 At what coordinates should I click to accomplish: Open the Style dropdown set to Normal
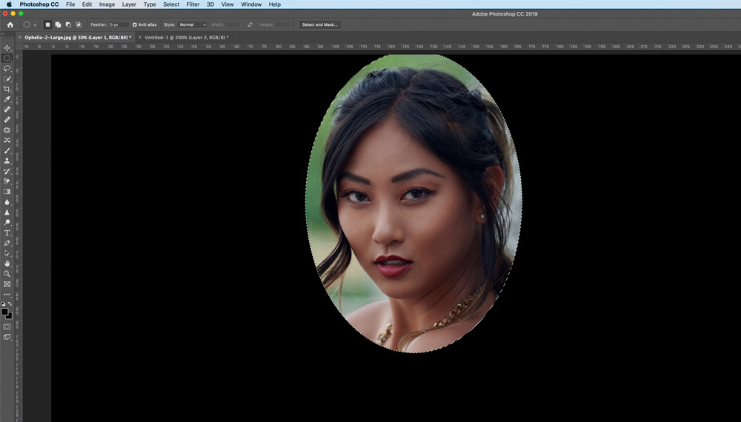click(x=193, y=24)
